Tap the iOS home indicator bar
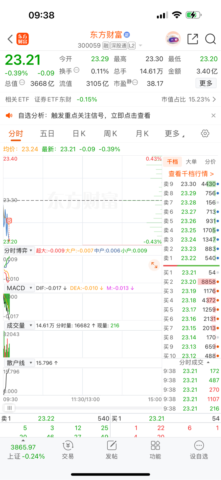The height and width of the screenshot is (480, 221). point(110,474)
